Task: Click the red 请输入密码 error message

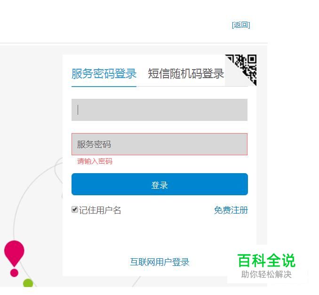Action: [x=95, y=161]
